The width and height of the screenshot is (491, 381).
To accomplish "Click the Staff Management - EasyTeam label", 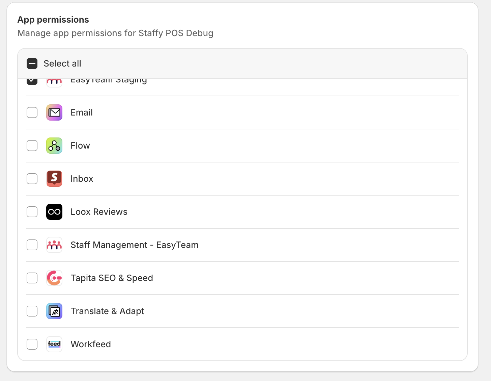I will [x=135, y=245].
